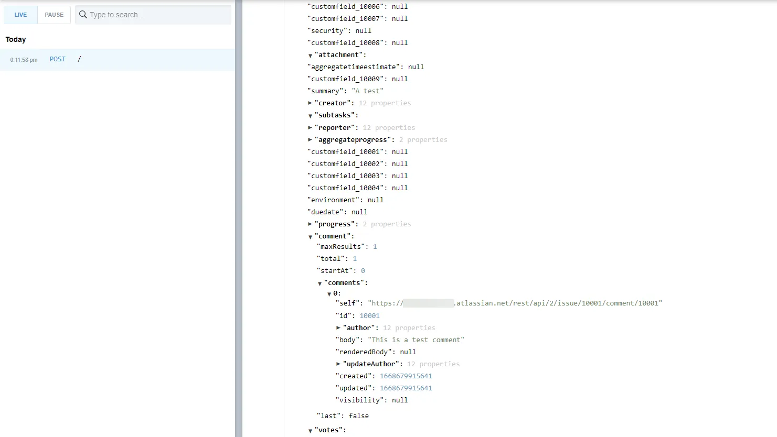Click the "aggregatetimeestimate" entry
777x437 pixels.
click(366, 67)
